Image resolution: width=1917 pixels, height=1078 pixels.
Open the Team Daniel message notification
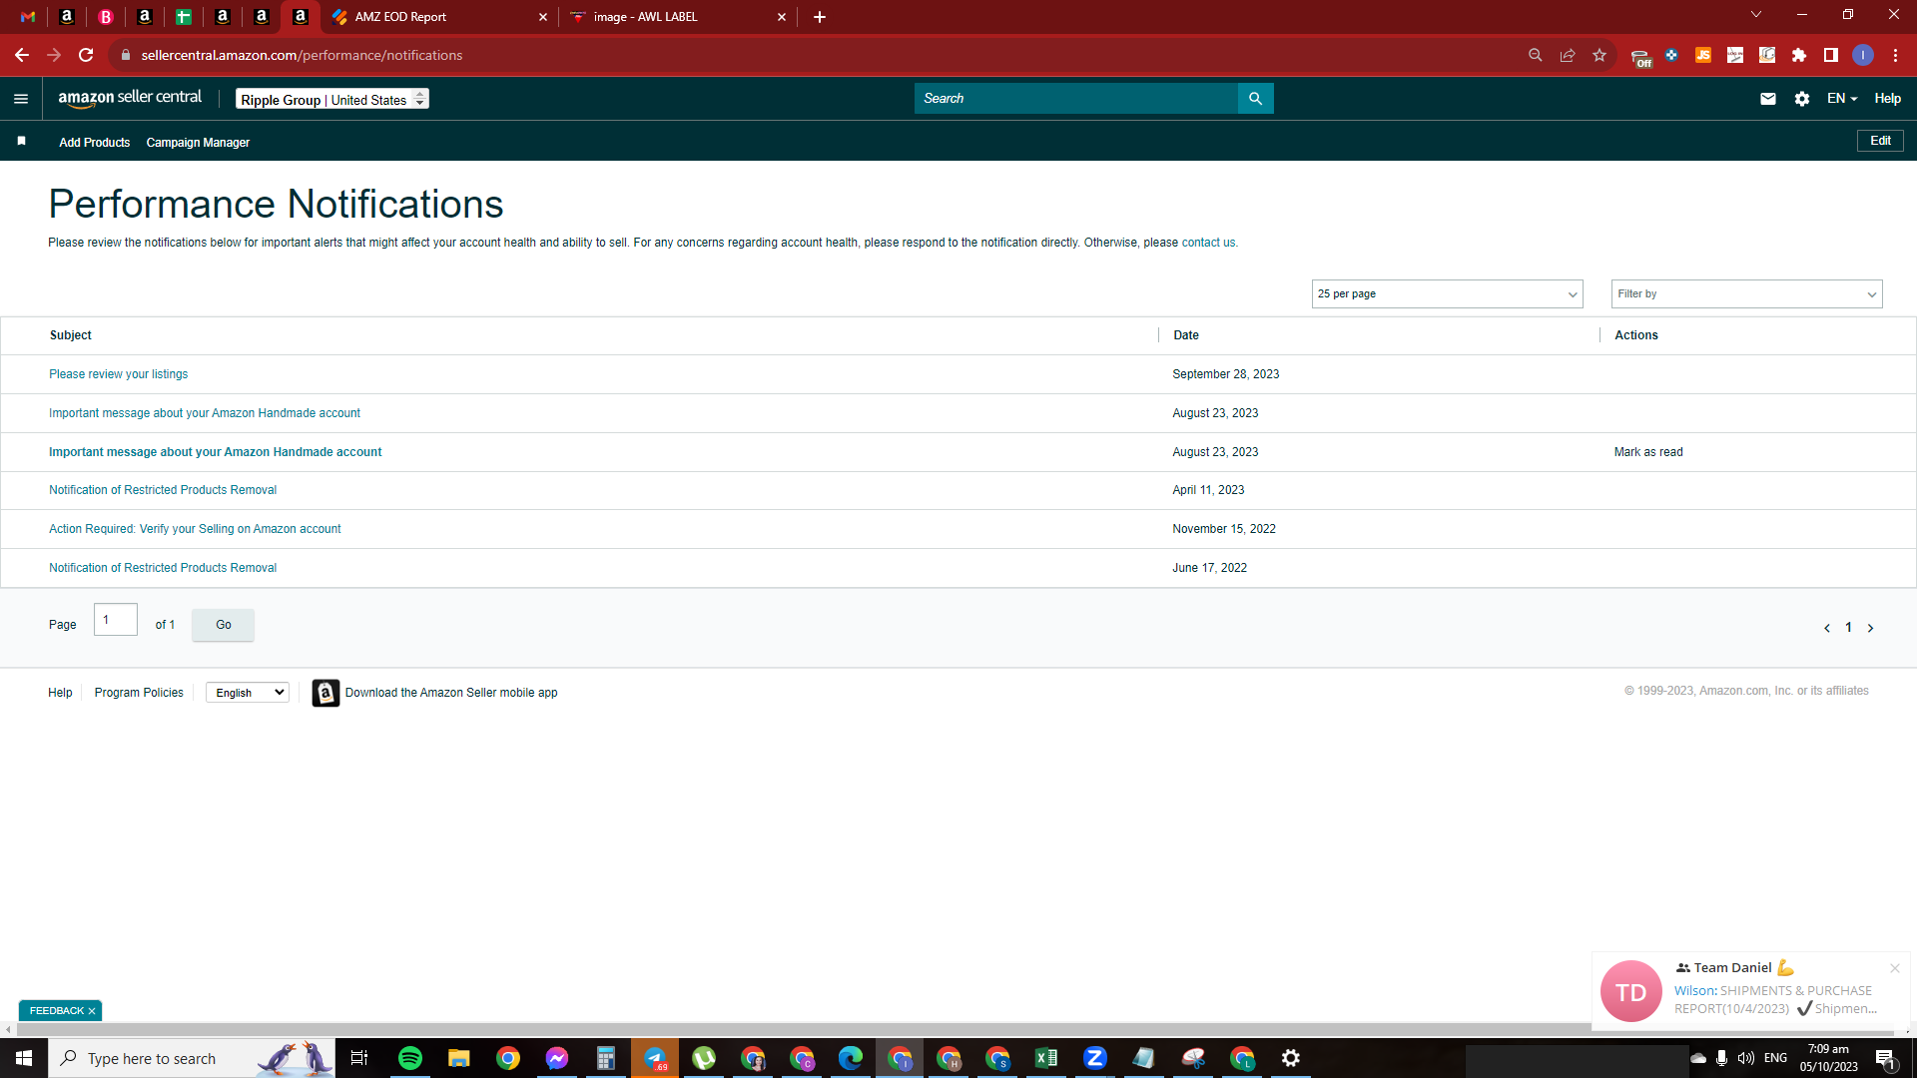(1751, 990)
